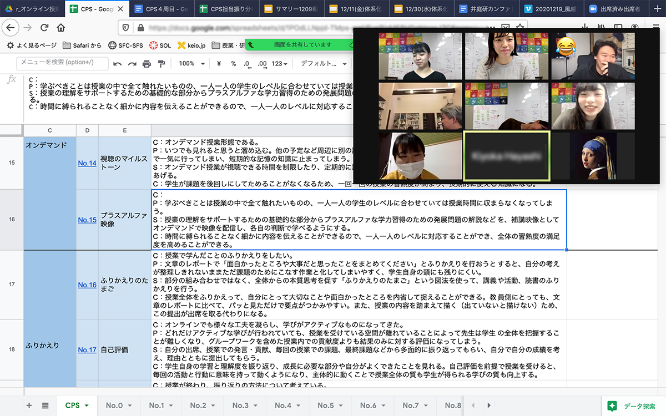Print the spreadsheet using the printer icon
This screenshot has height=416, width=666.
pyautogui.click(x=147, y=64)
